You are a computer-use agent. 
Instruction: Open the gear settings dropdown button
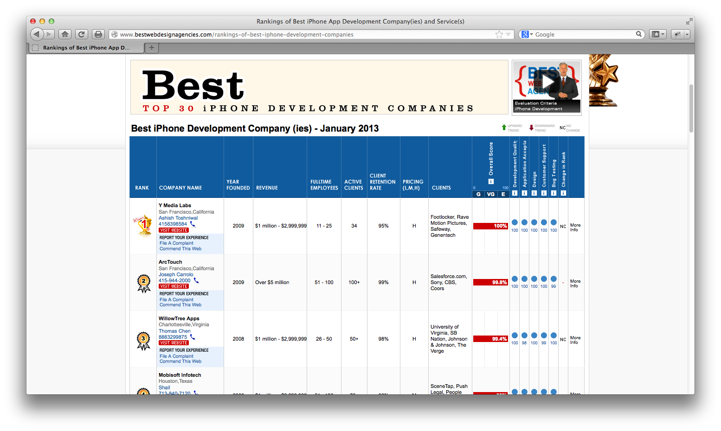[680, 34]
